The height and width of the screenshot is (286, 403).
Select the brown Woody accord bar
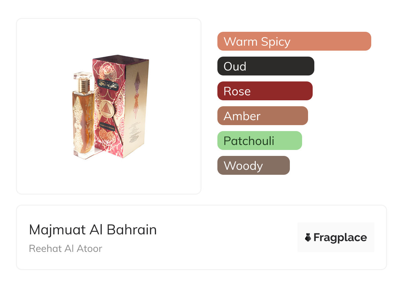point(253,166)
